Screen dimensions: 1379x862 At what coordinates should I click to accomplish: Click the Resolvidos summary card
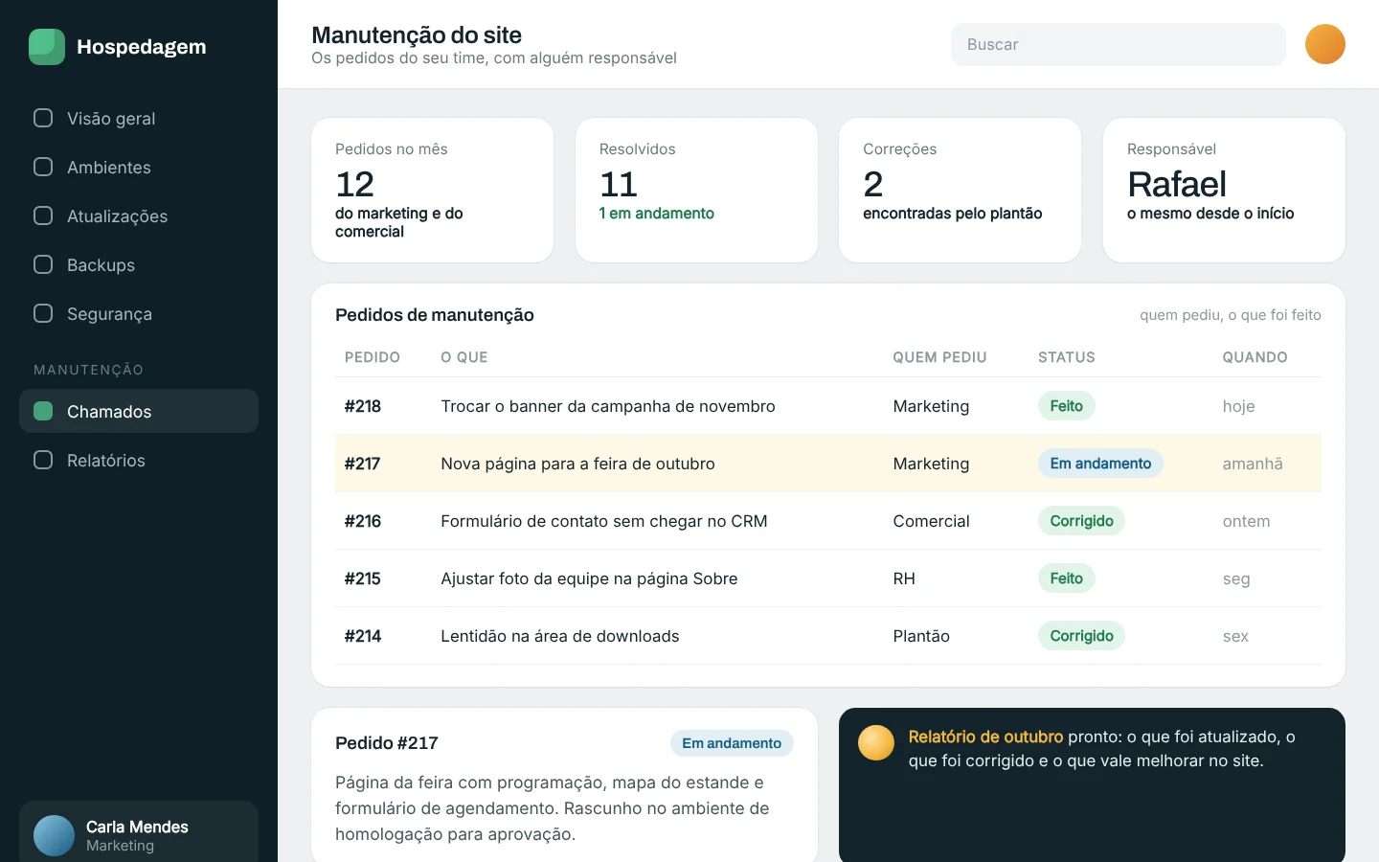[x=696, y=190]
